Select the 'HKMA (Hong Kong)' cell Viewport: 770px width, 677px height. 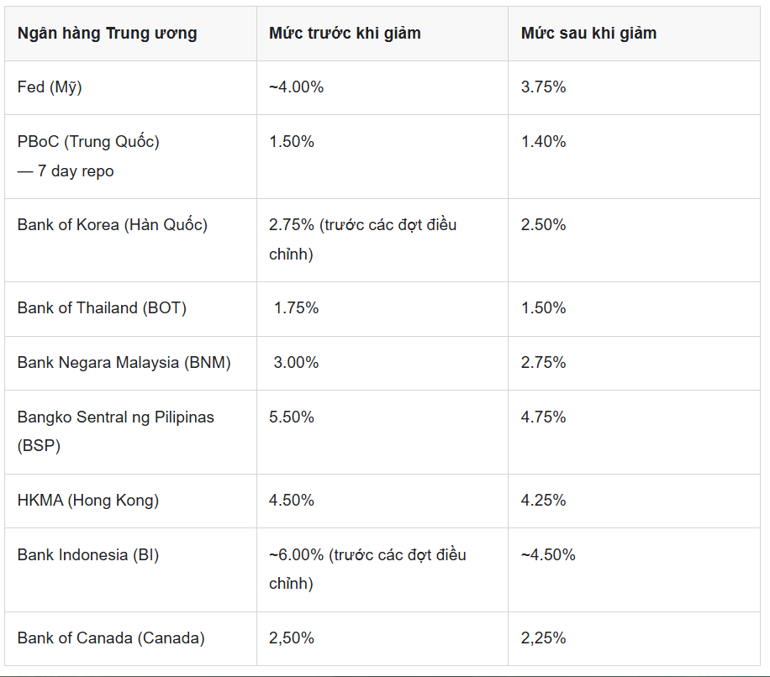[87, 501]
